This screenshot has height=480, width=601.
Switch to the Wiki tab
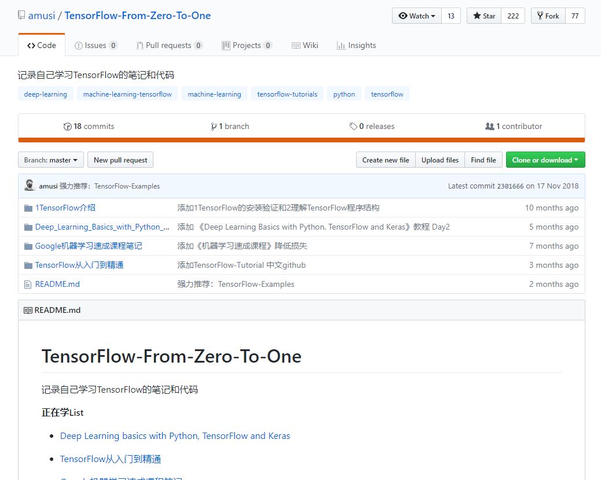click(x=305, y=45)
